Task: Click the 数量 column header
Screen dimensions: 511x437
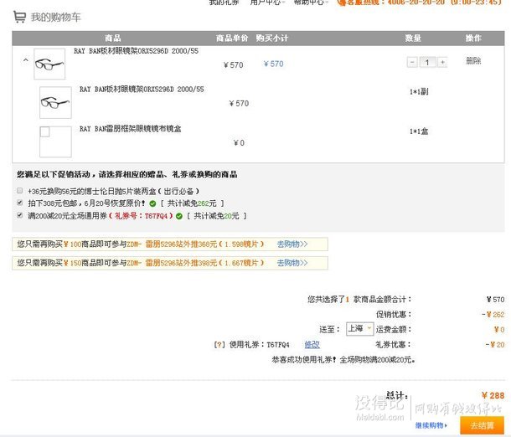Action: coord(413,39)
